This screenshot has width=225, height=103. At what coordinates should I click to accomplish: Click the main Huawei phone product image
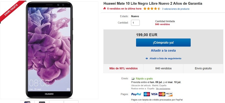[x=49, y=50]
